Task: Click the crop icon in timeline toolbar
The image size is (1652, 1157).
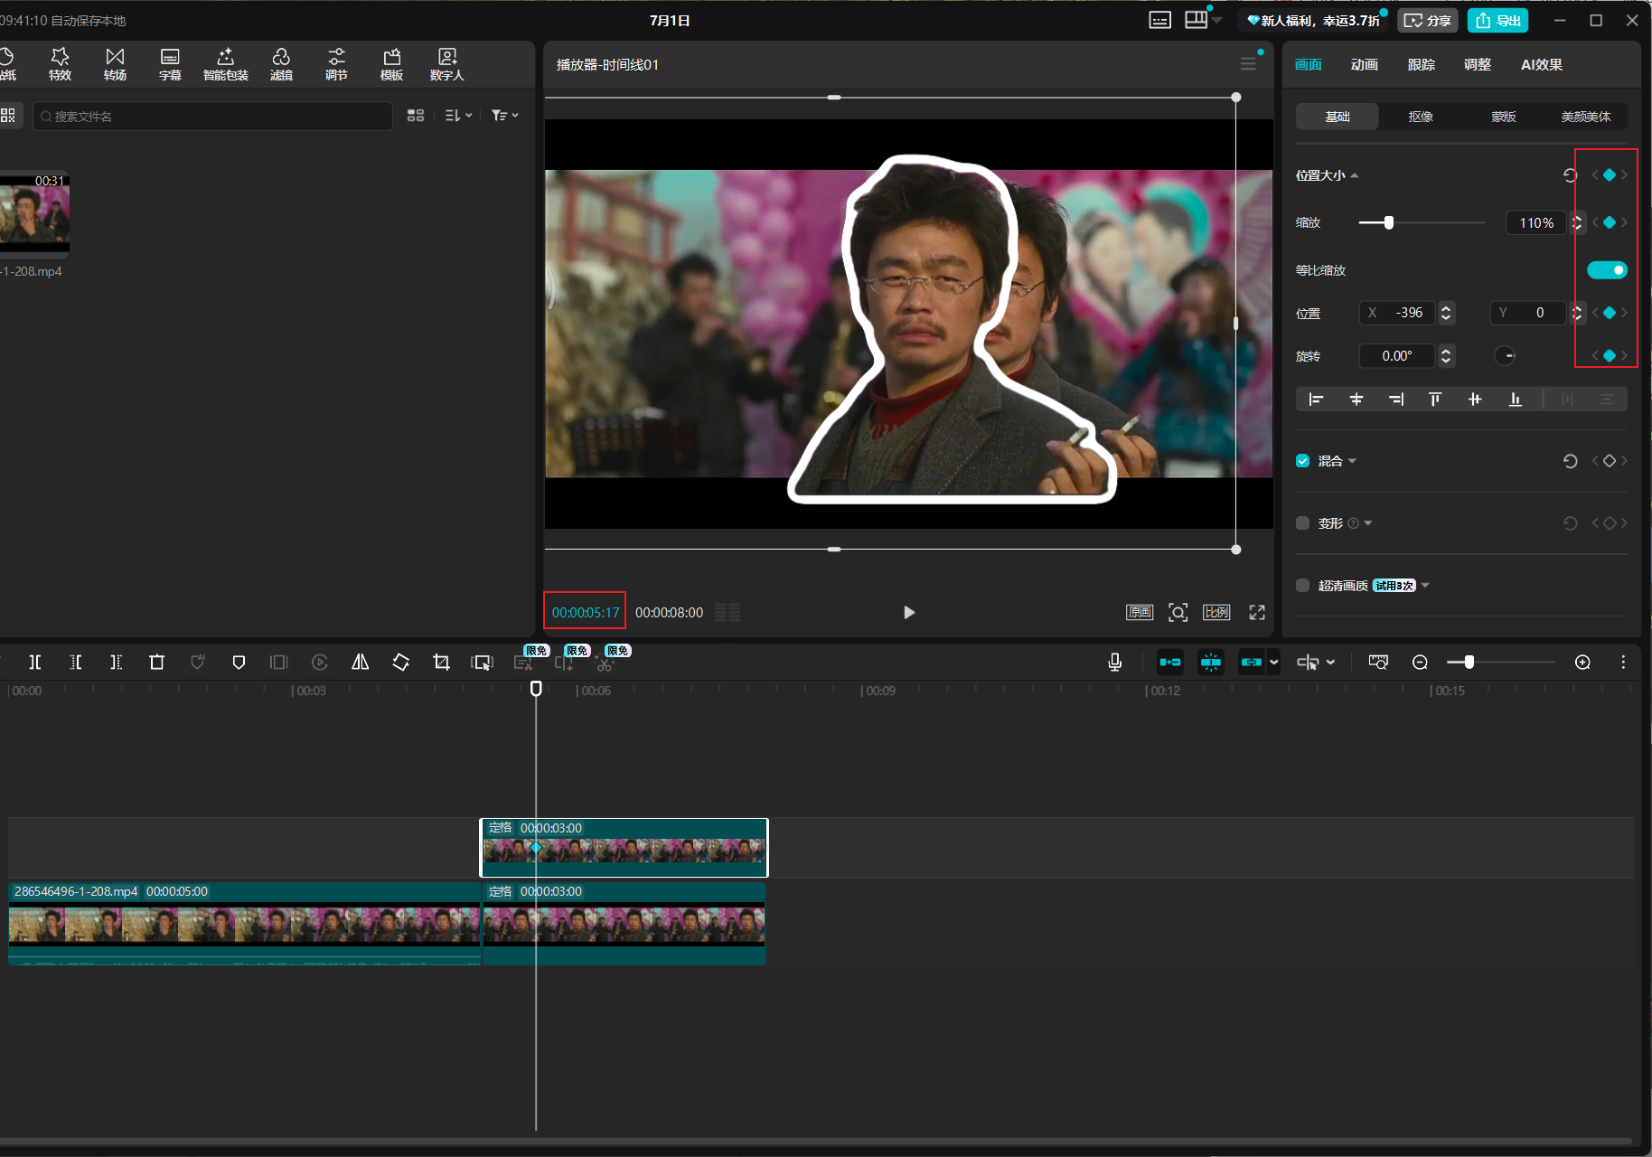Action: click(x=441, y=663)
